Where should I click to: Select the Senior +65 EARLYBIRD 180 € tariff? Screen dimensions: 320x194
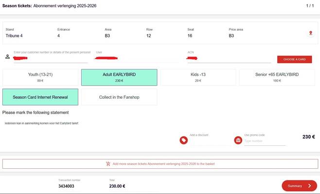coord(277,77)
